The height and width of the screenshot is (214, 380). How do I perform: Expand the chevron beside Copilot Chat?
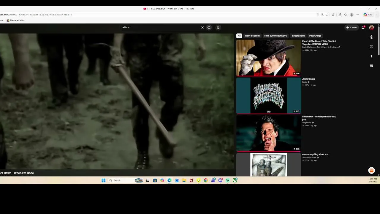pyautogui.click(x=377, y=15)
